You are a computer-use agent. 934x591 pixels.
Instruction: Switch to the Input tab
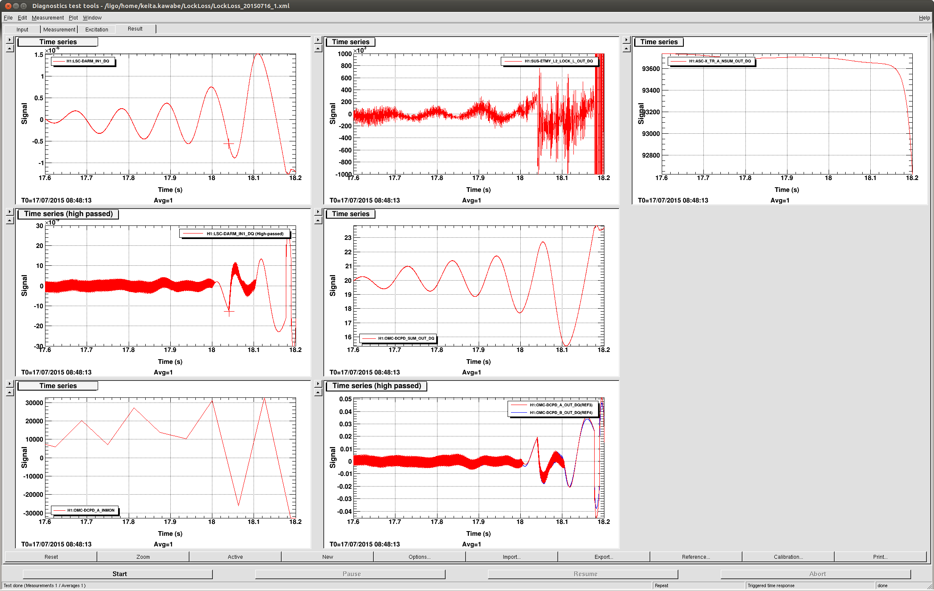click(22, 29)
